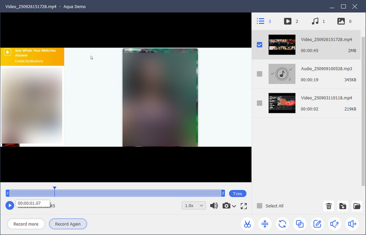Mute the playback volume speaker
Viewport: 366px width, 235px height.
(x=214, y=206)
